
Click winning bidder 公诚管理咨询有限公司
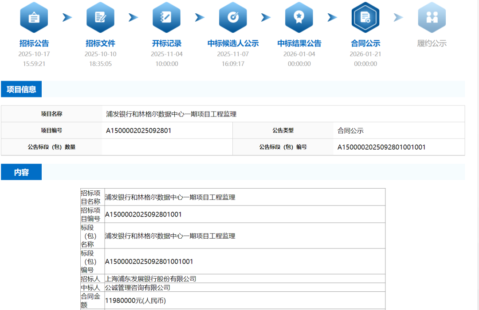click(137, 287)
